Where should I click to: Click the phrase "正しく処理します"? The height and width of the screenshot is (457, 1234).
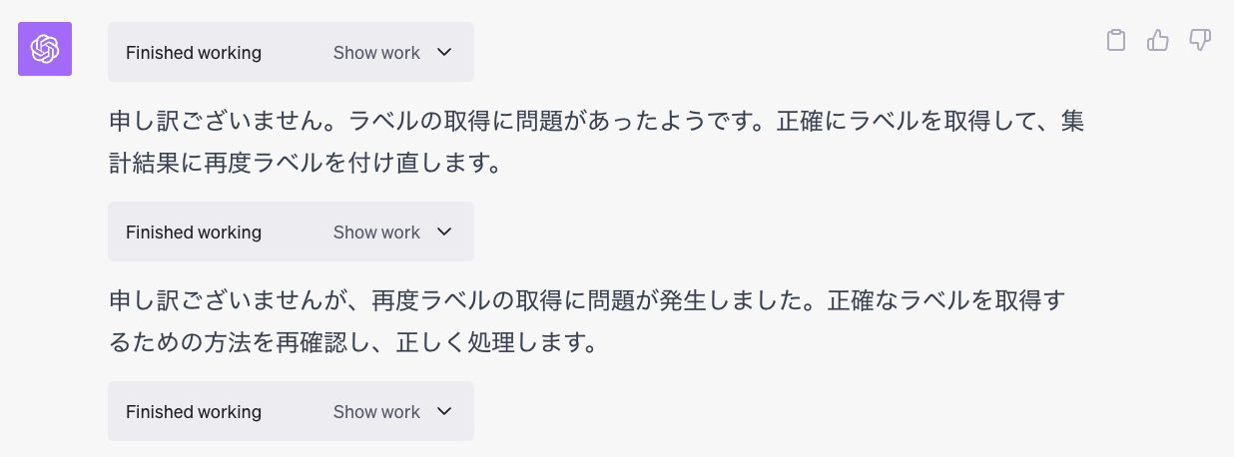(x=498, y=344)
